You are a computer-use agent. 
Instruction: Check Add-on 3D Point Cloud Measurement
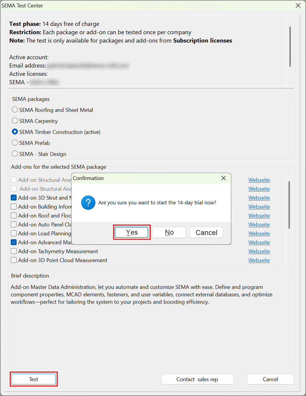[x=14, y=260]
